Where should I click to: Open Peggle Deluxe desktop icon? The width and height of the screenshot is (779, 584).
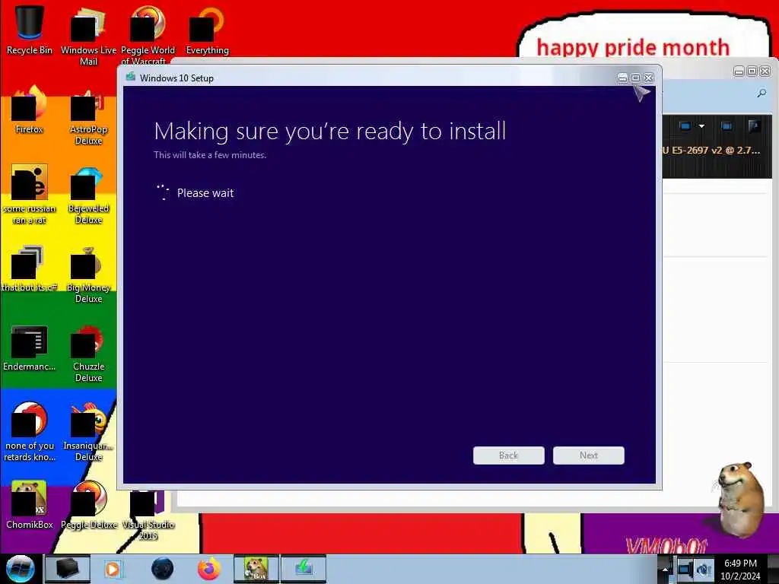pos(88,505)
